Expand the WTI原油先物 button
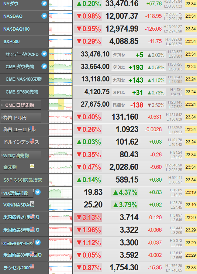This screenshot has height=274, width=197. point(21,156)
